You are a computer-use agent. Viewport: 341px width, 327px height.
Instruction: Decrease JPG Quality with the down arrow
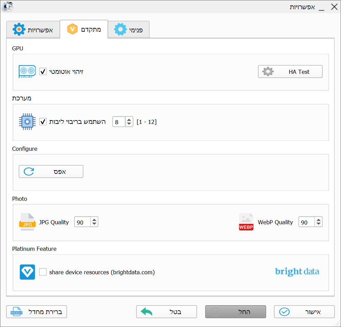(95, 224)
